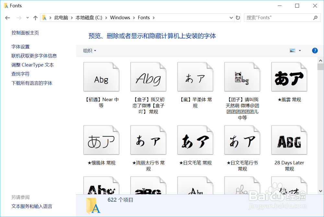Open 字体设置 link
Viewport: 324px width, 217px height.
point(20,47)
